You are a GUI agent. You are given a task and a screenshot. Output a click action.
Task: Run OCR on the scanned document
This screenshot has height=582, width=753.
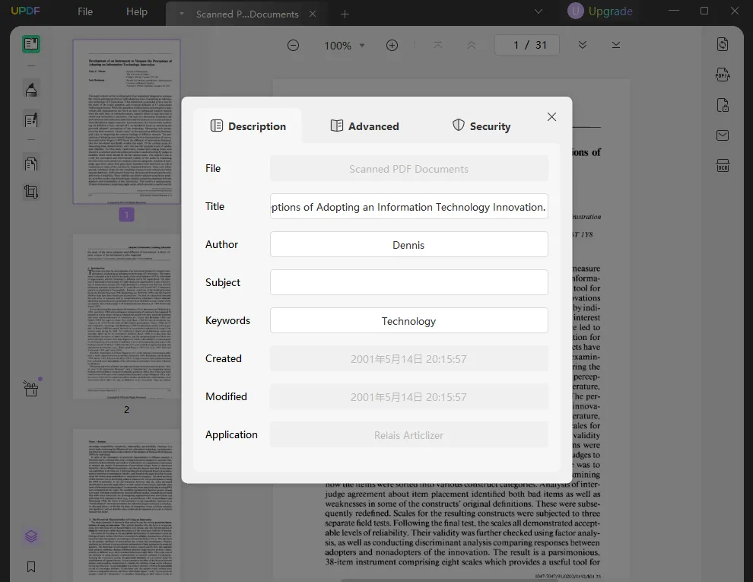point(722,165)
